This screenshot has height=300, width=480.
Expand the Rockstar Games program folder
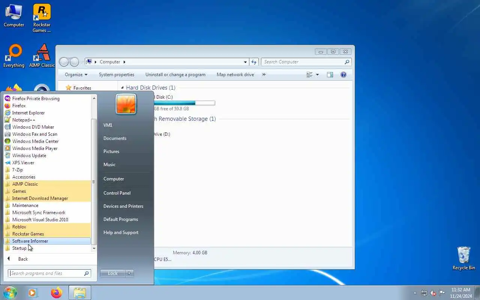coord(47,234)
